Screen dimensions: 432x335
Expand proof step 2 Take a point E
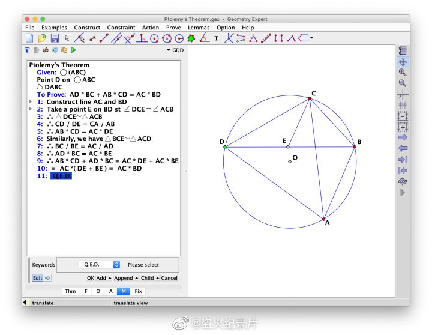(x=31, y=109)
